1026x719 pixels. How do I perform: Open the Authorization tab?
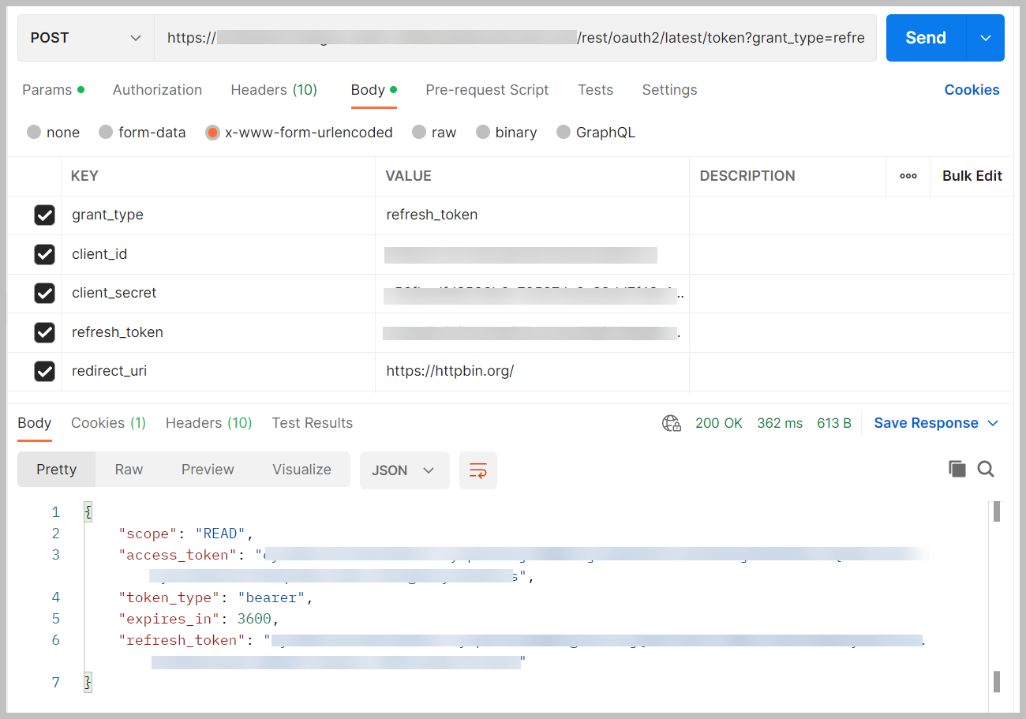click(157, 90)
